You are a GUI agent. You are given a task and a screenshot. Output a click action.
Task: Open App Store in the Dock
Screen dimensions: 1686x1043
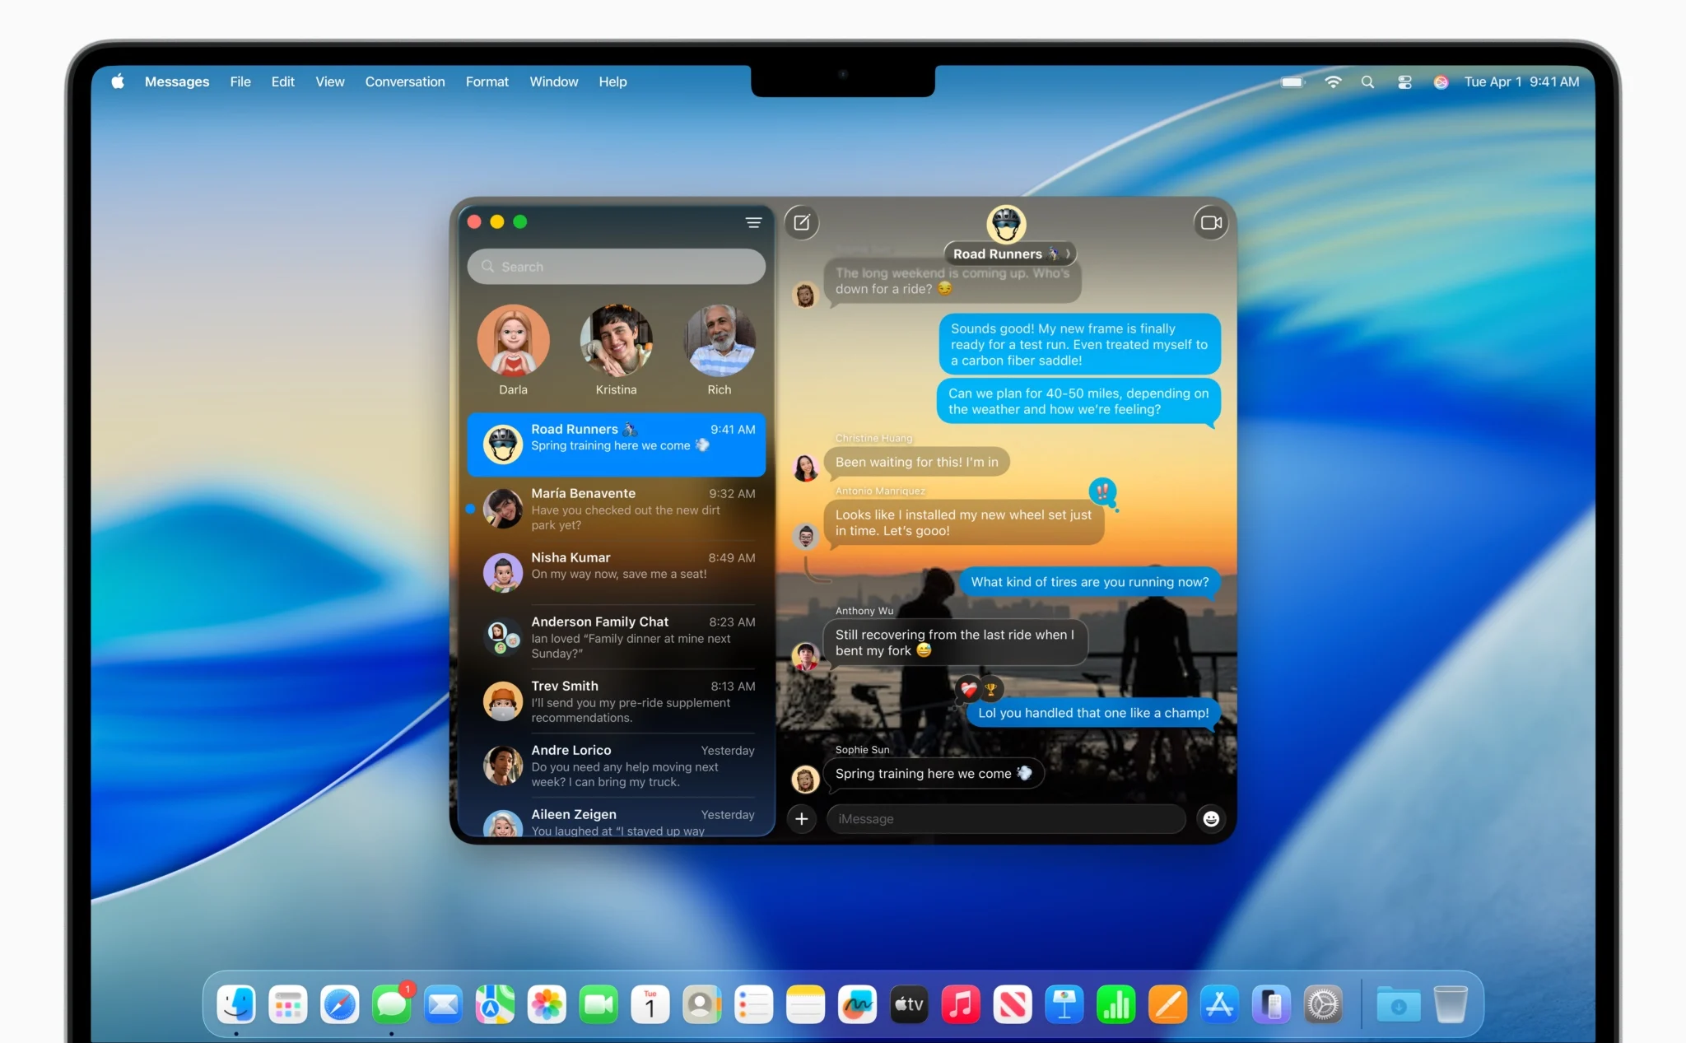[x=1219, y=1004]
